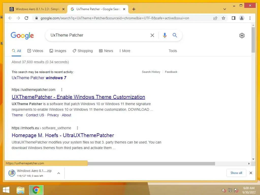The image size is (260, 195).
Task: Switch to Shopping results
Action: pyautogui.click(x=83, y=51)
